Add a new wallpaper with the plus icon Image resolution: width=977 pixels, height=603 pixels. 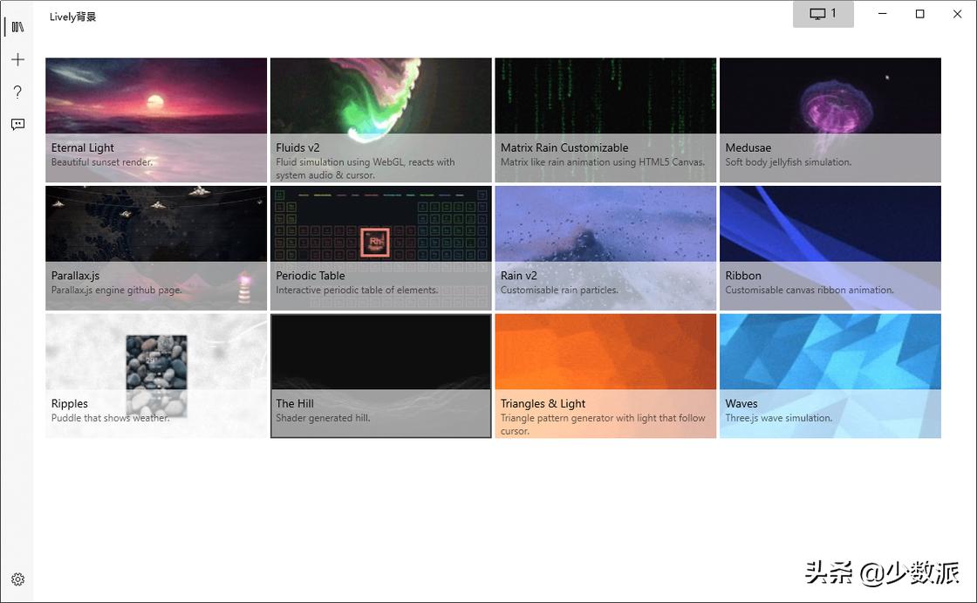(17, 59)
